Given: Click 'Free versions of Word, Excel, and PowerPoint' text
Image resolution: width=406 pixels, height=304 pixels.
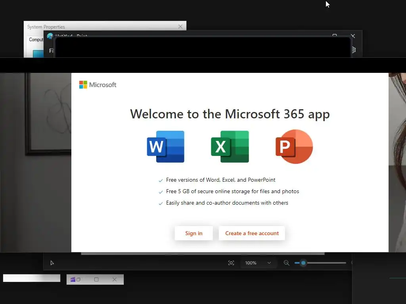Looking at the screenshot, I should (x=220, y=180).
